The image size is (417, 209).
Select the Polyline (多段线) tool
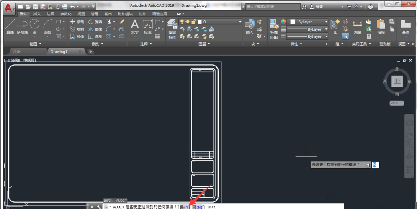22,27
